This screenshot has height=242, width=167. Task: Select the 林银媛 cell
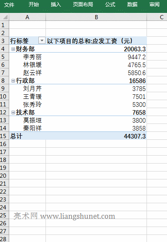(27, 65)
